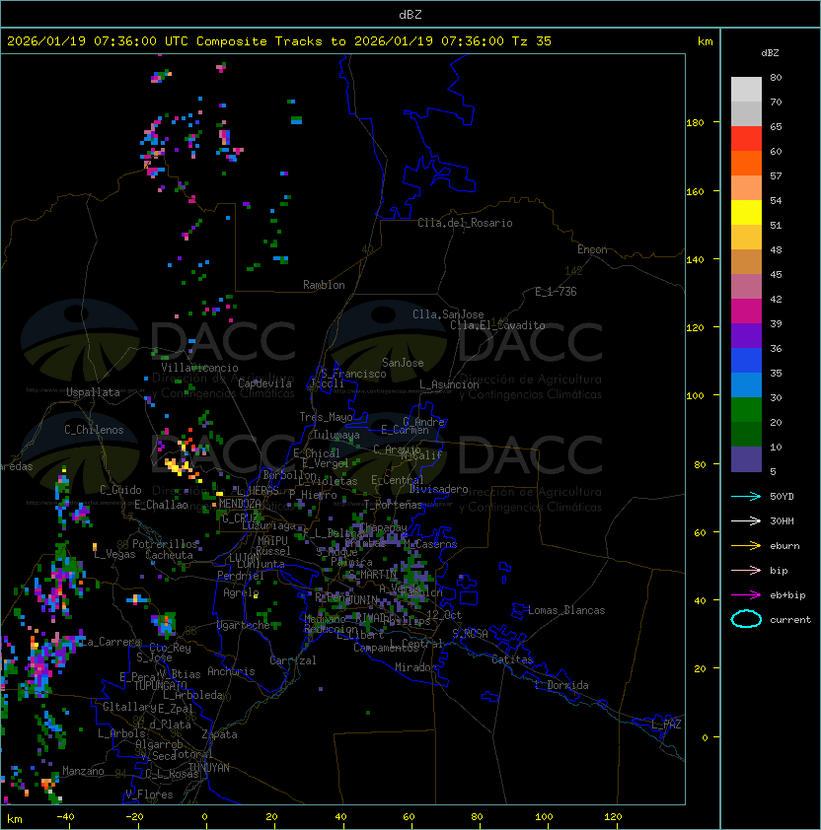Click the S_MARTIN map label
The height and width of the screenshot is (830, 821).
coord(373,575)
